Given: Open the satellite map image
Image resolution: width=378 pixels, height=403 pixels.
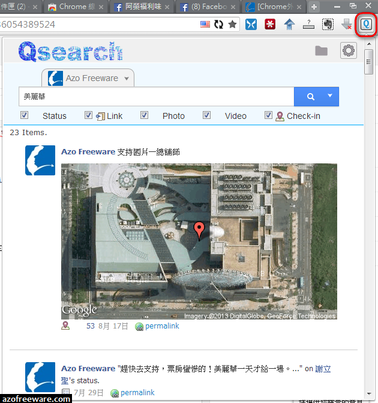Looking at the screenshot, I should [199, 241].
